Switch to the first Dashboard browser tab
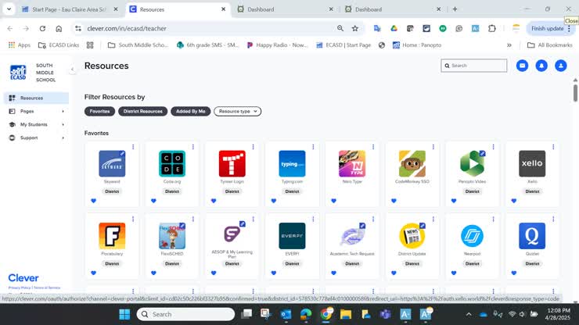The height and width of the screenshot is (325, 579). (286, 9)
